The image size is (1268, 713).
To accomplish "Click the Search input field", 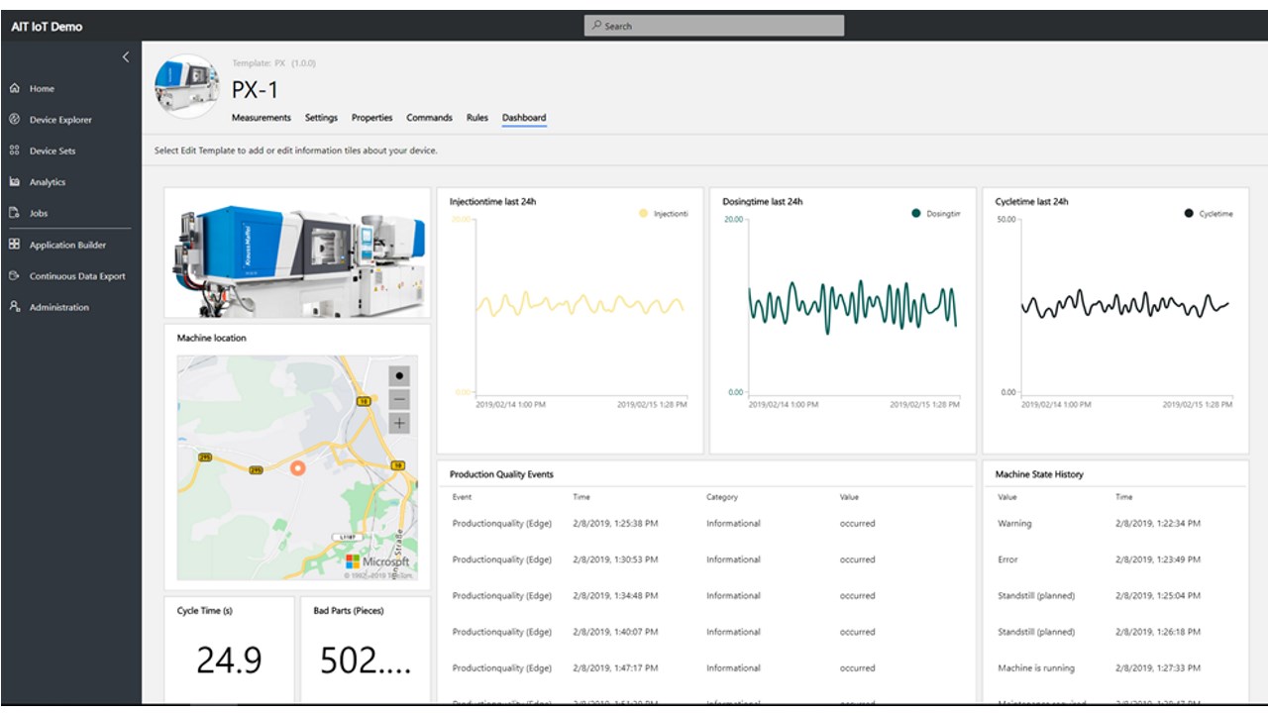I will click(714, 26).
